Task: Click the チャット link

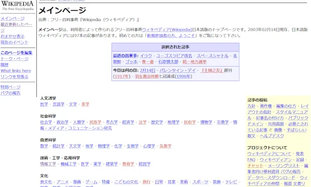Action: [x=255, y=166]
